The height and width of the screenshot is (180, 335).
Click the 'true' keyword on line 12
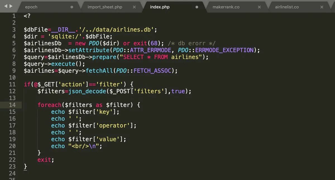click(178, 91)
